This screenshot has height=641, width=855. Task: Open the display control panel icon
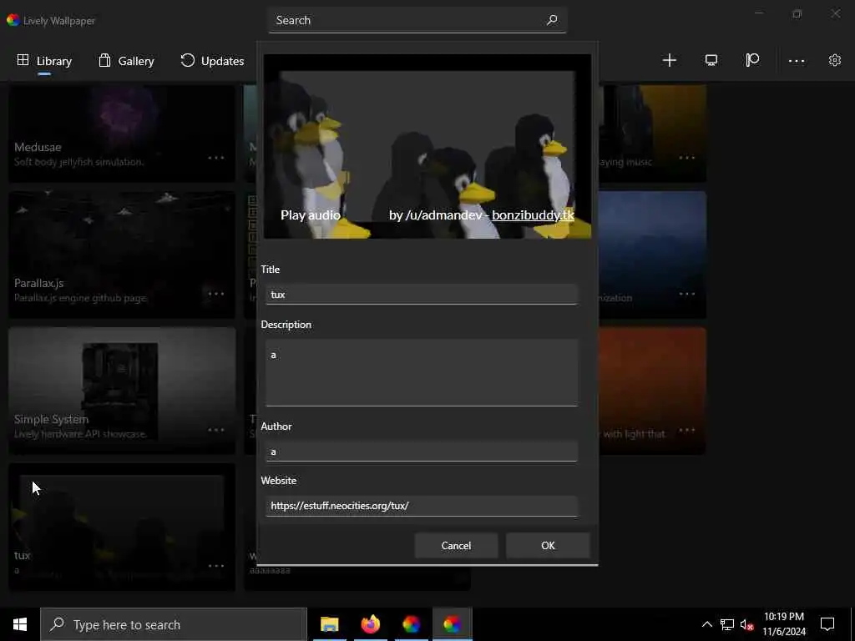(711, 60)
